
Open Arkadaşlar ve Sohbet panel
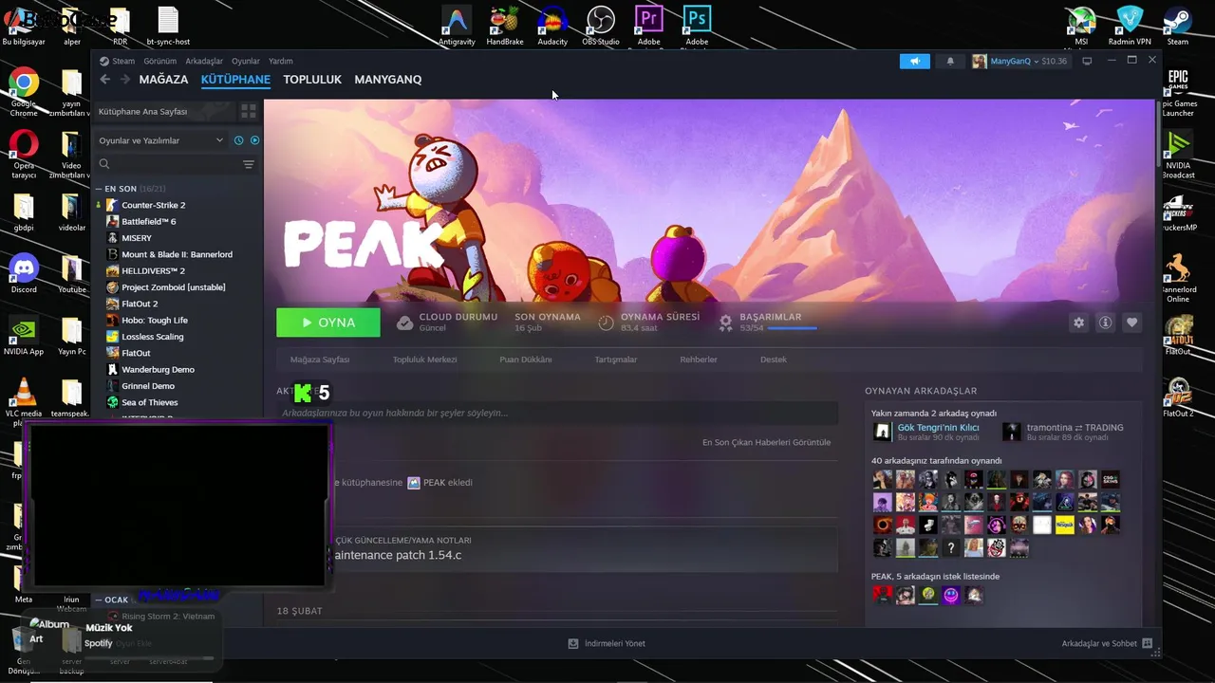click(1107, 643)
